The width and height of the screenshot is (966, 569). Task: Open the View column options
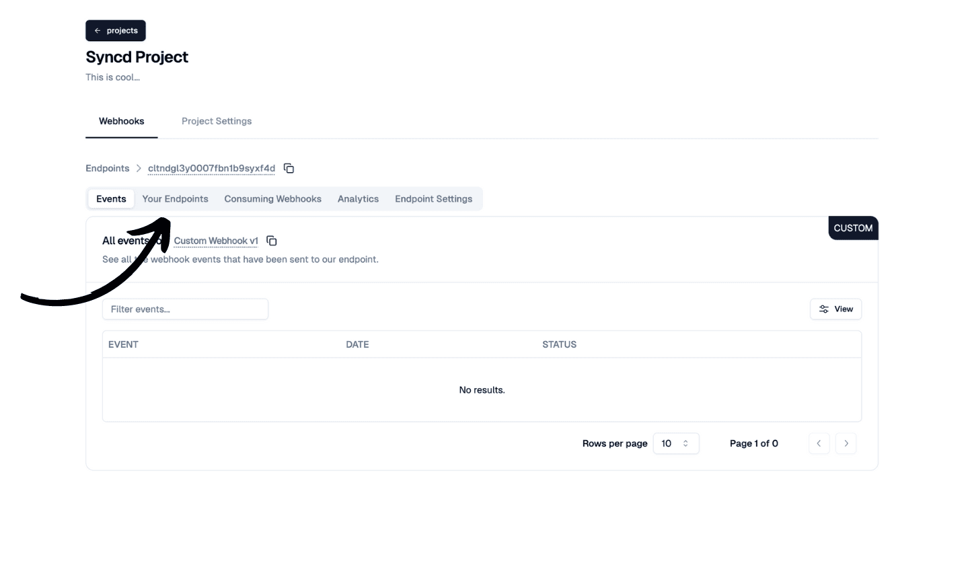[835, 309]
